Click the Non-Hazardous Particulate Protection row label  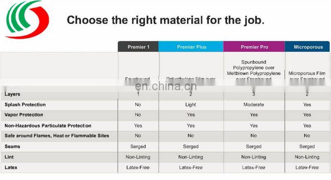[48, 126]
